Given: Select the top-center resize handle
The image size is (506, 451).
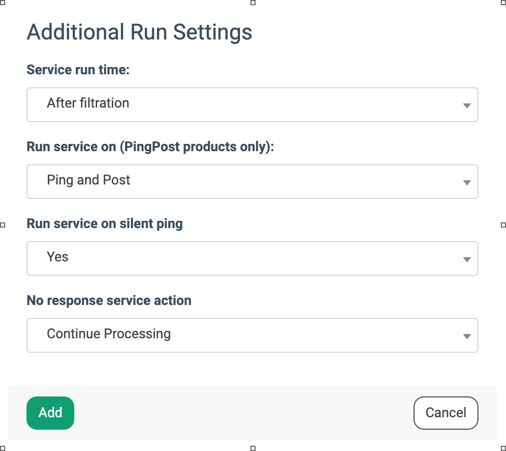Looking at the screenshot, I should (253, 3).
